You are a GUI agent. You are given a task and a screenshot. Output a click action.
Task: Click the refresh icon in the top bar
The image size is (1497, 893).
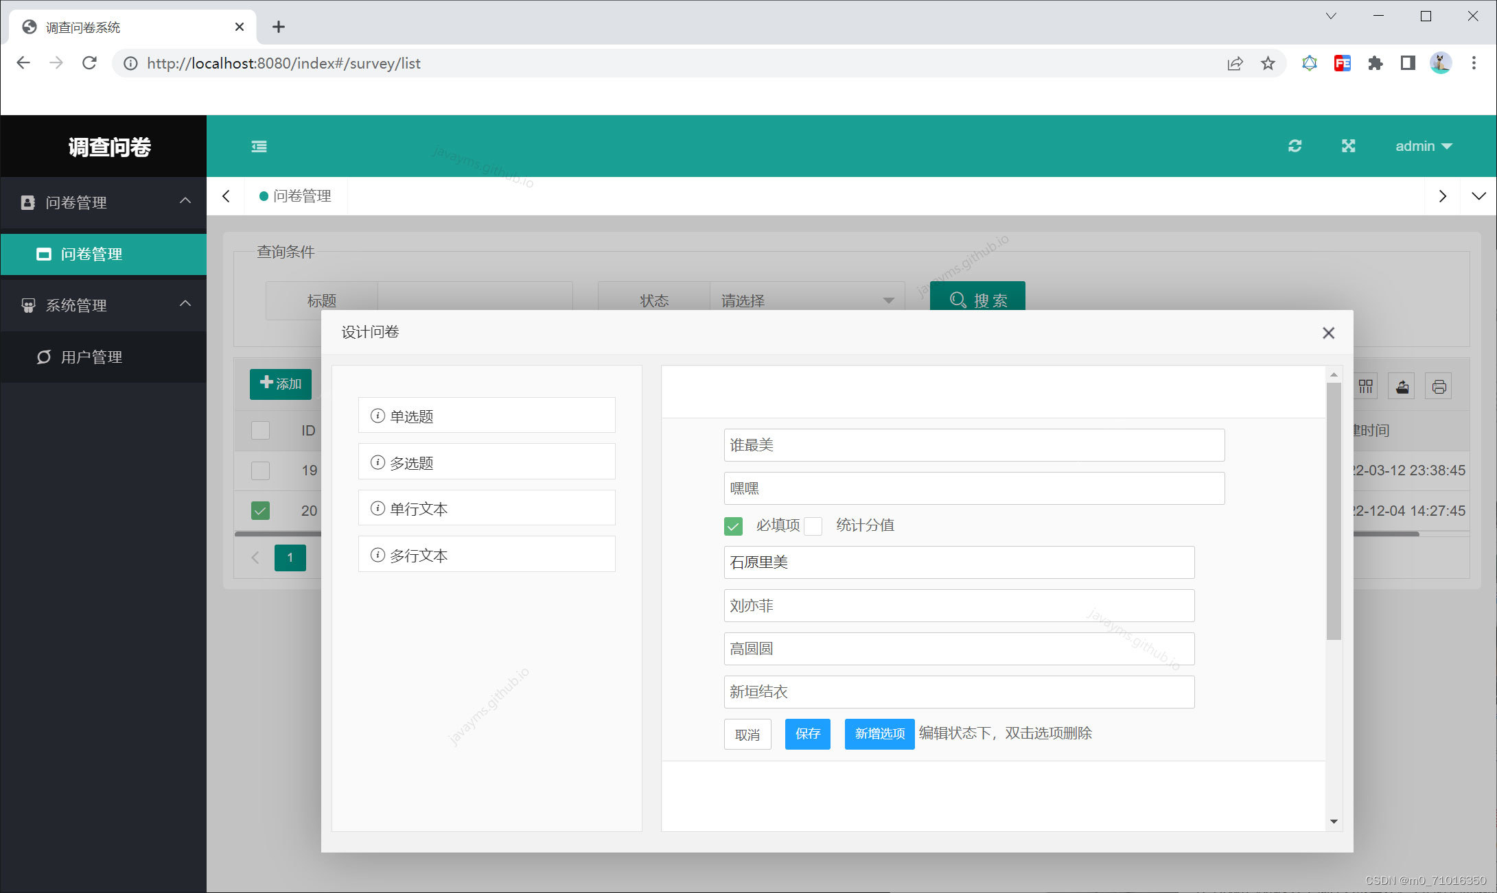coord(1295,145)
